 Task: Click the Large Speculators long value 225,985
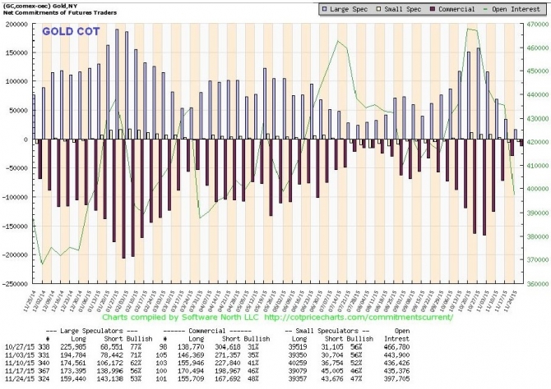[72, 347]
